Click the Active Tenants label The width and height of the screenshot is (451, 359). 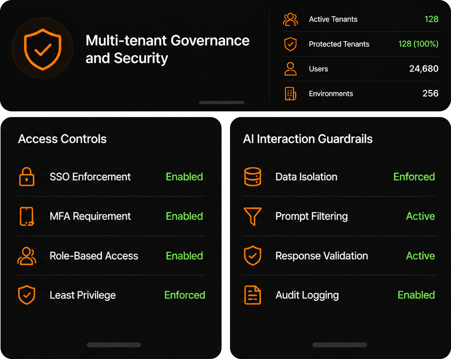pos(333,19)
